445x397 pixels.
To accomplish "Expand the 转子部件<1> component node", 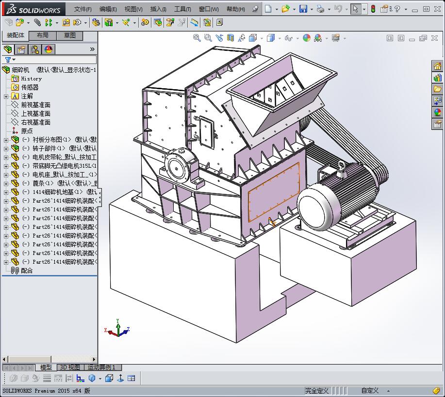I will 6,148.
